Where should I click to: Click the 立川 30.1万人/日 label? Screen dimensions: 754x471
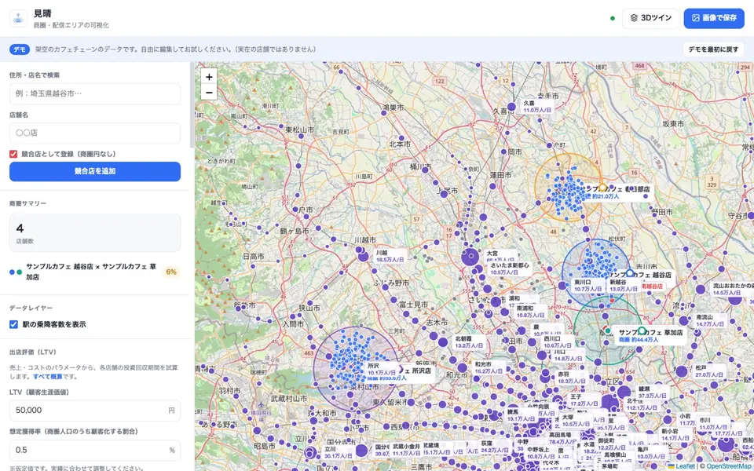click(338, 452)
